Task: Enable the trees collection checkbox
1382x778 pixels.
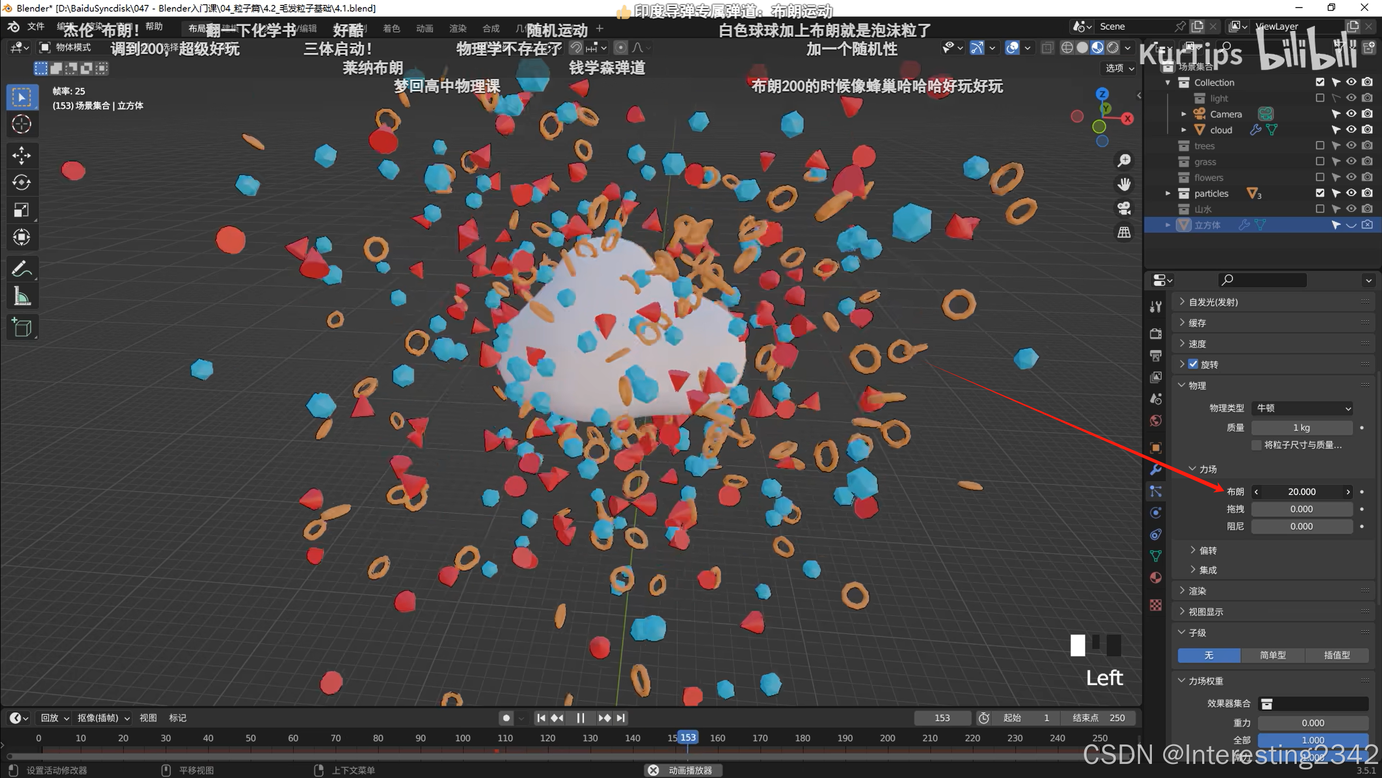Action: click(x=1319, y=145)
